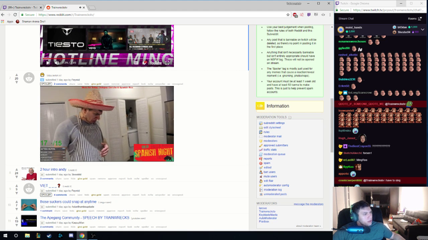This screenshot has width=428, height=240.
Task: Click 'message the moderators' link
Action: (308, 204)
